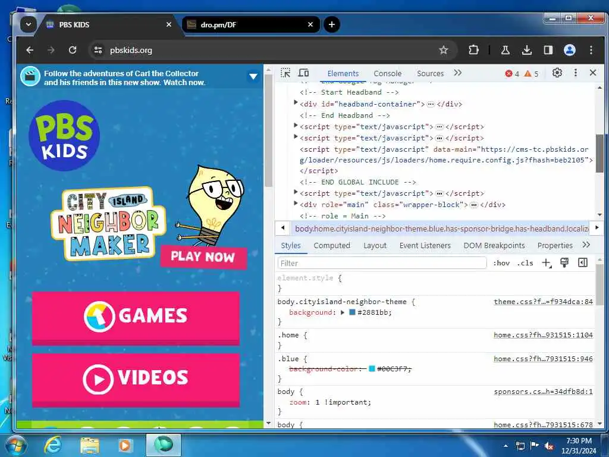Image resolution: width=609 pixels, height=457 pixels.
Task: Open the City Island Neighbor Maker graphic
Action: tap(109, 224)
